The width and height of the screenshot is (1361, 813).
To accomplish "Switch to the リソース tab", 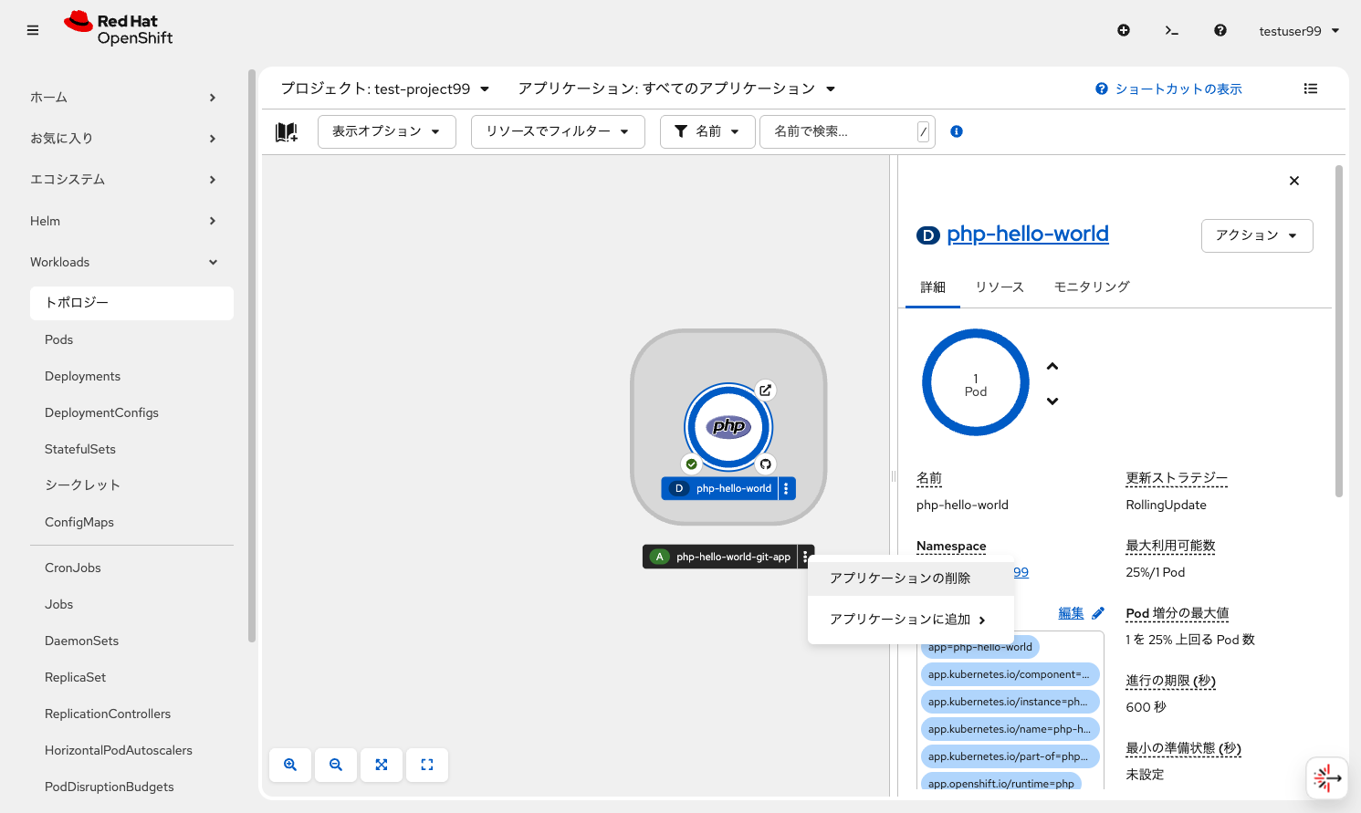I will point(999,287).
